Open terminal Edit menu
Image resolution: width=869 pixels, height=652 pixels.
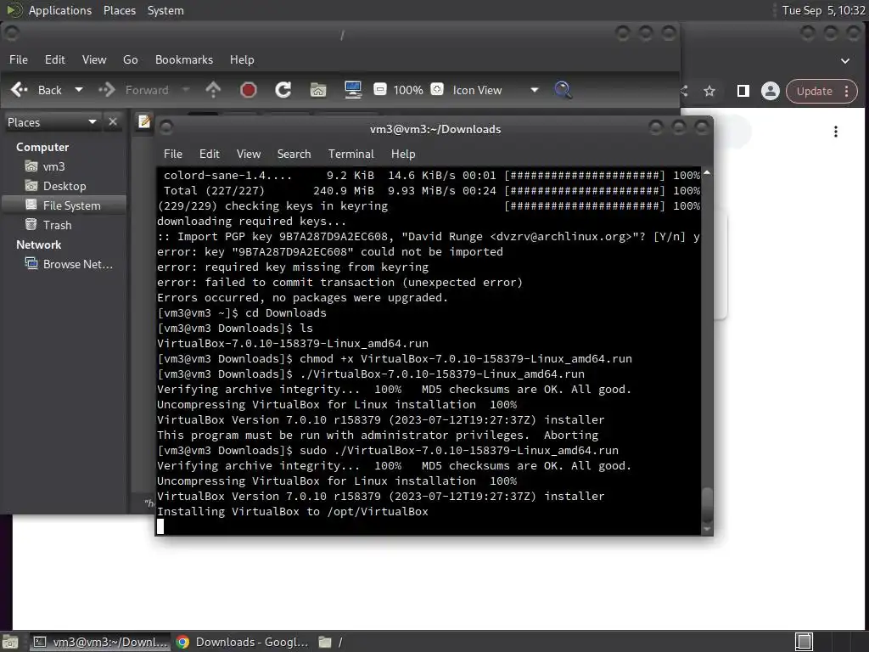(210, 154)
